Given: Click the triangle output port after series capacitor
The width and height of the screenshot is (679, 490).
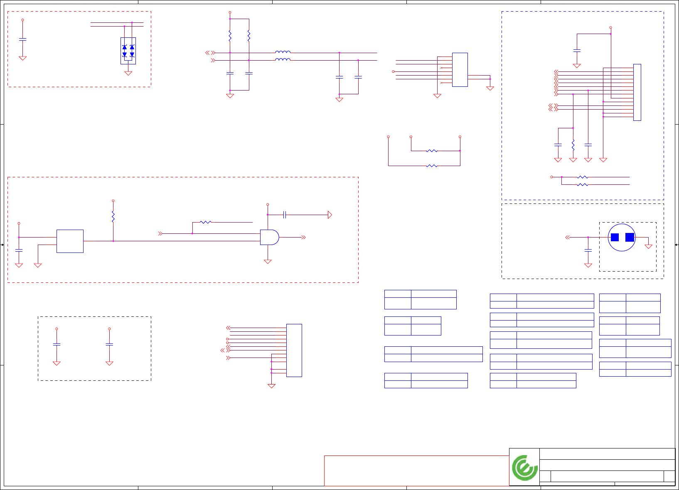Looking at the screenshot, I should [330, 215].
